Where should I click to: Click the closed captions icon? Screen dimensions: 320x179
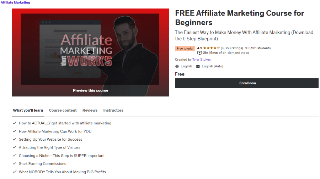click(x=198, y=67)
